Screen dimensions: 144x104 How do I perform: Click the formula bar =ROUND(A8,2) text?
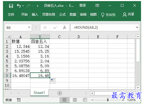(x=86, y=28)
